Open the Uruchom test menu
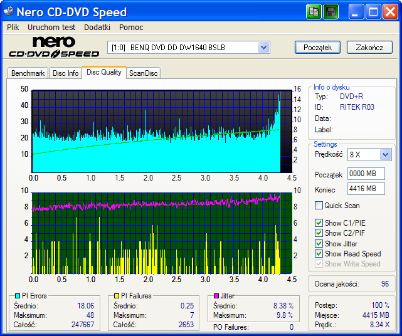The image size is (402, 336). tap(51, 27)
